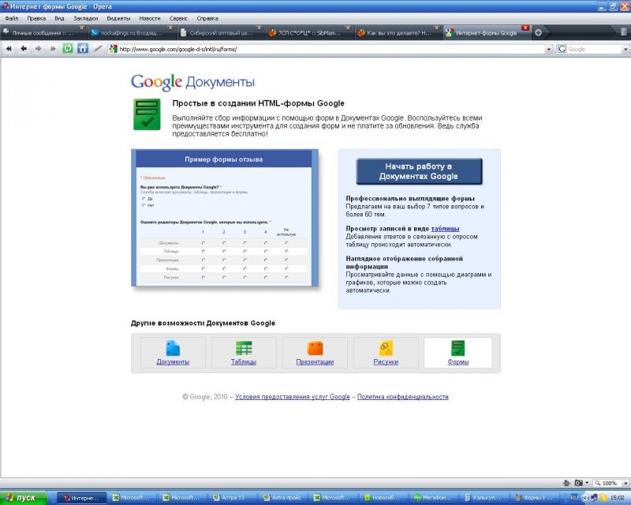Go back one page with the Back arrow

[24, 49]
